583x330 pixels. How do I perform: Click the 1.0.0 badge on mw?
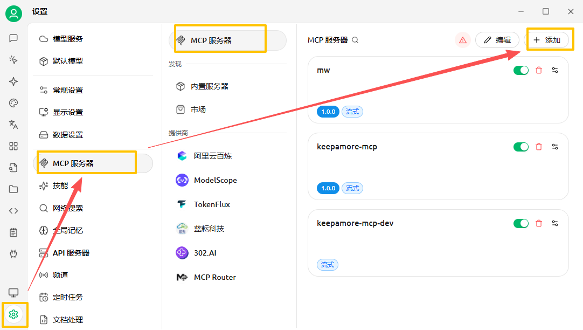point(328,112)
